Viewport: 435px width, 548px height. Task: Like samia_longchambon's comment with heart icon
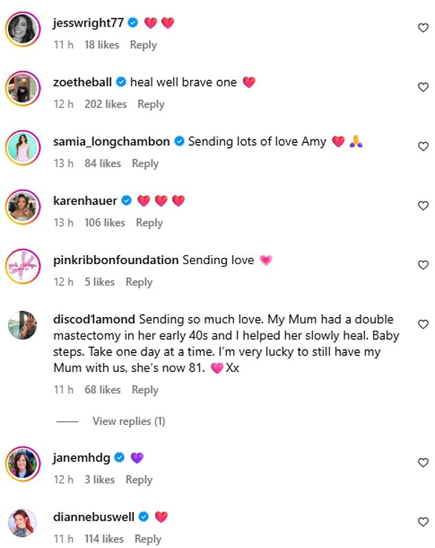423,146
